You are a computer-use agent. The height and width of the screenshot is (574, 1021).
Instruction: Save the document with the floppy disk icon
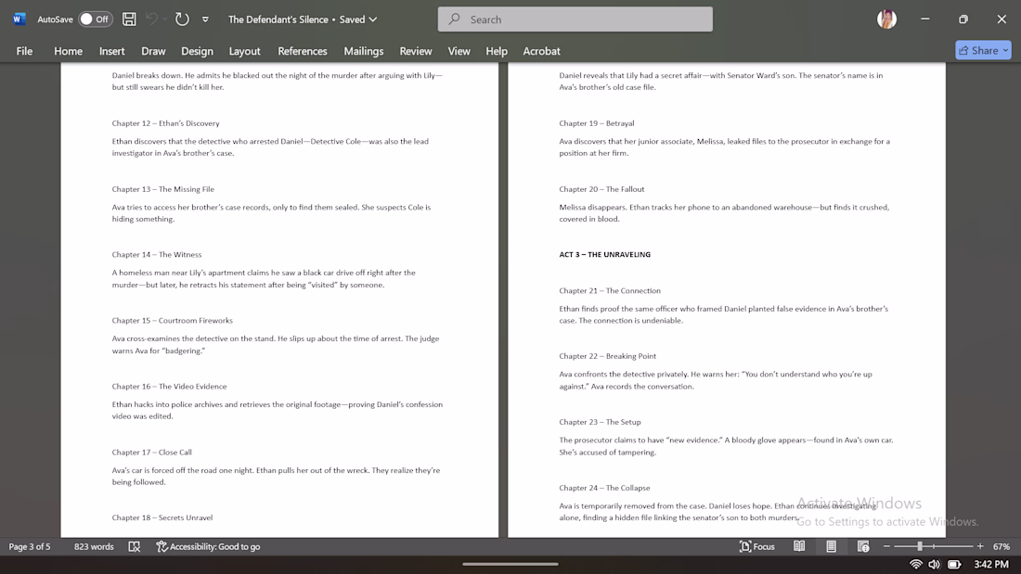click(x=129, y=19)
